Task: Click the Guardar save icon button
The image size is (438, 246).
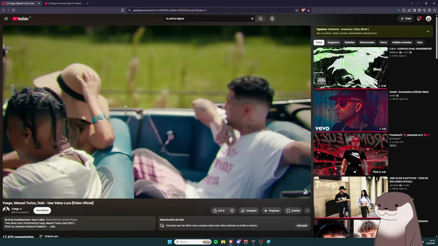Action: coord(293,211)
